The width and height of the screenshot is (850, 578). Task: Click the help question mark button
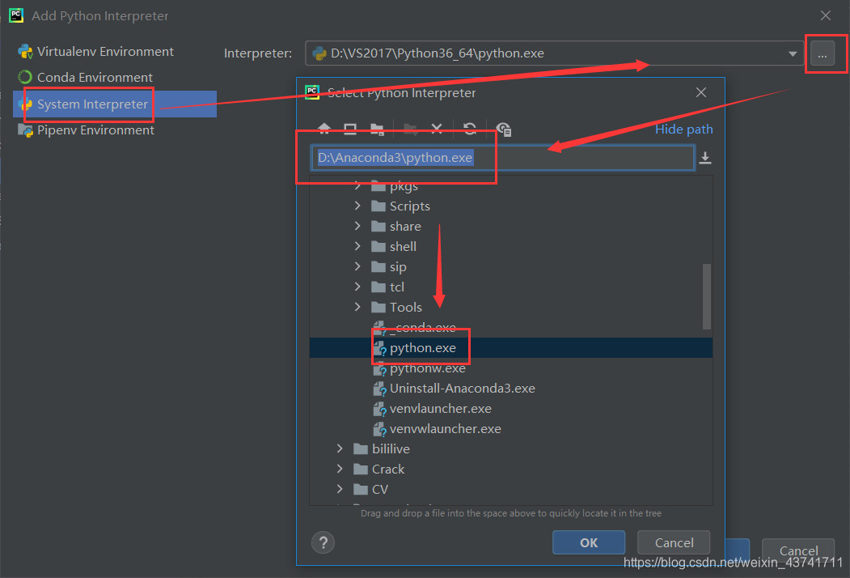click(323, 542)
